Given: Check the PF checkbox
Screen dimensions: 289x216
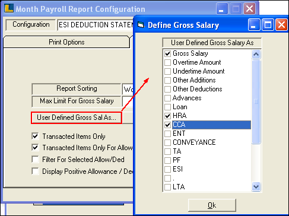Looking at the screenshot, I should point(167,160).
